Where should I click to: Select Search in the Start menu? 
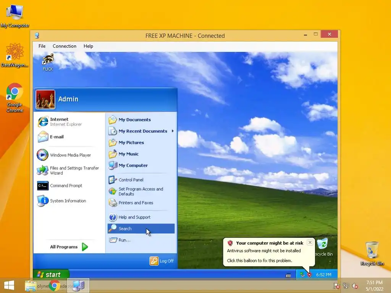tap(141, 229)
